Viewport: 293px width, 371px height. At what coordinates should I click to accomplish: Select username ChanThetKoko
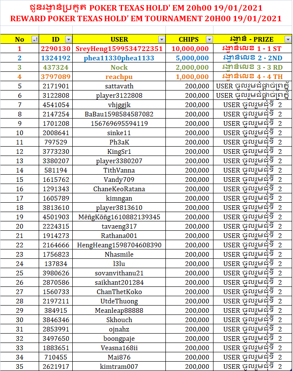click(119, 292)
